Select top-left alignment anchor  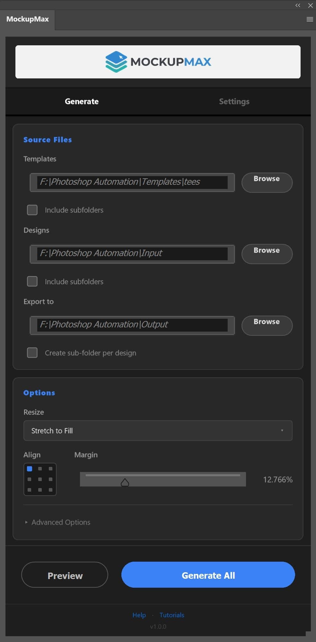pos(30,469)
